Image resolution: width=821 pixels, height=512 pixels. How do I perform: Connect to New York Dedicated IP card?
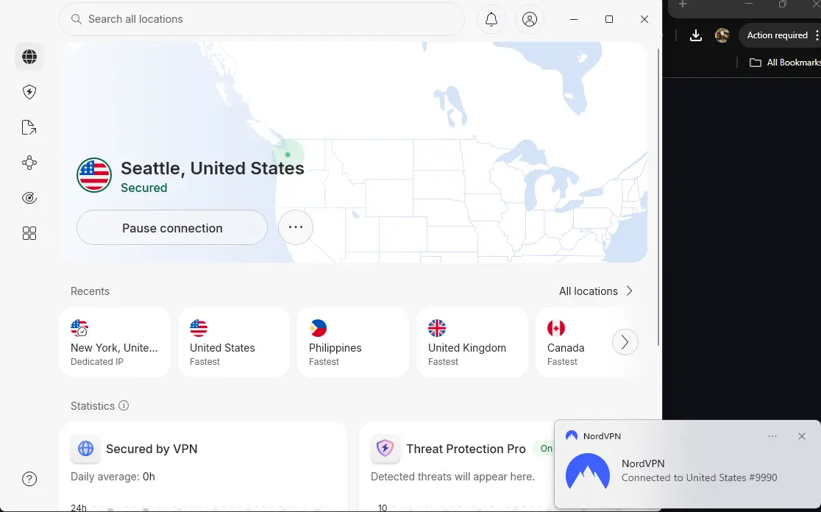pyautogui.click(x=115, y=342)
